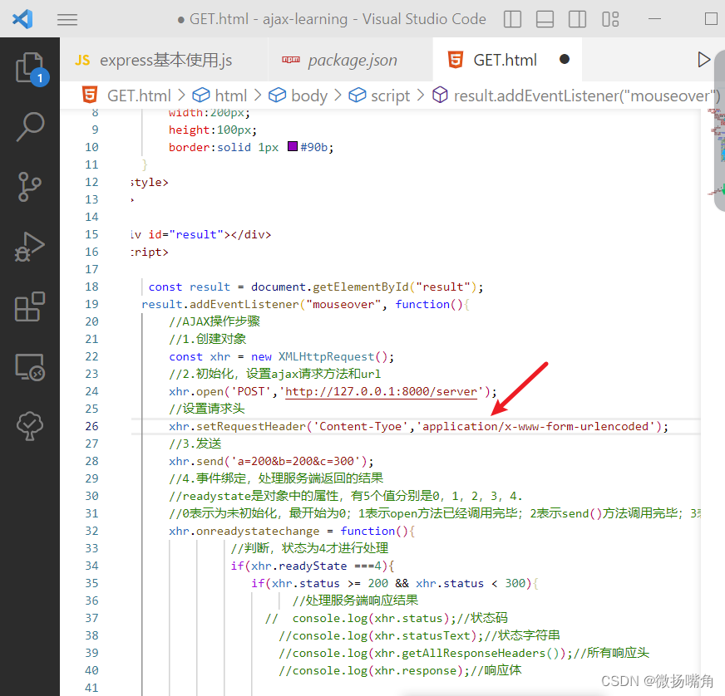Click the minimap on the right edge
725x696 pixels.
[717, 153]
